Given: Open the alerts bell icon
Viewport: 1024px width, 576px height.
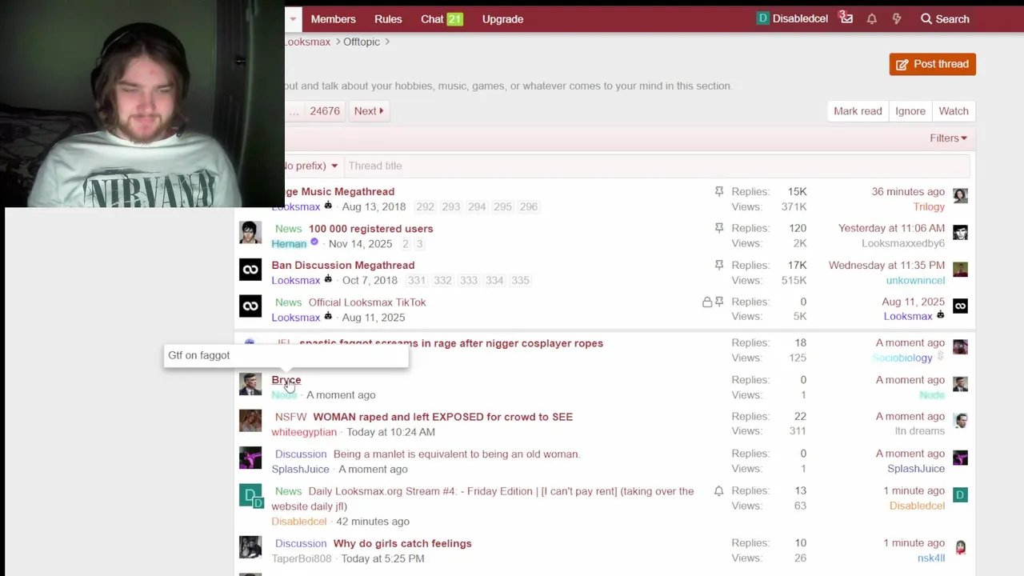Looking at the screenshot, I should (872, 18).
